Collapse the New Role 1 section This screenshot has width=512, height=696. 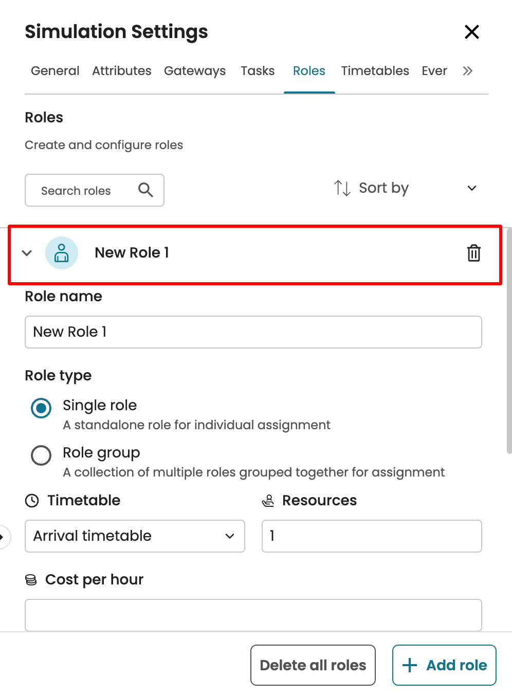tap(27, 253)
